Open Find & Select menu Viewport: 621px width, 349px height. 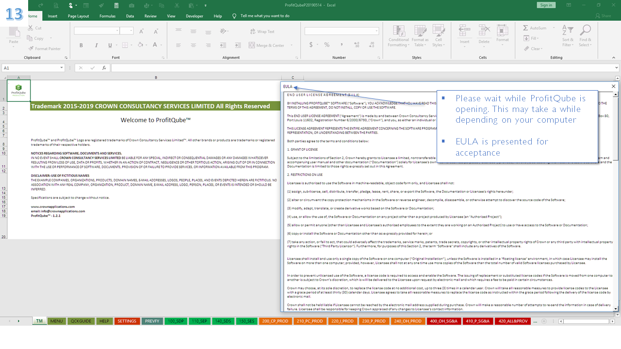click(585, 36)
